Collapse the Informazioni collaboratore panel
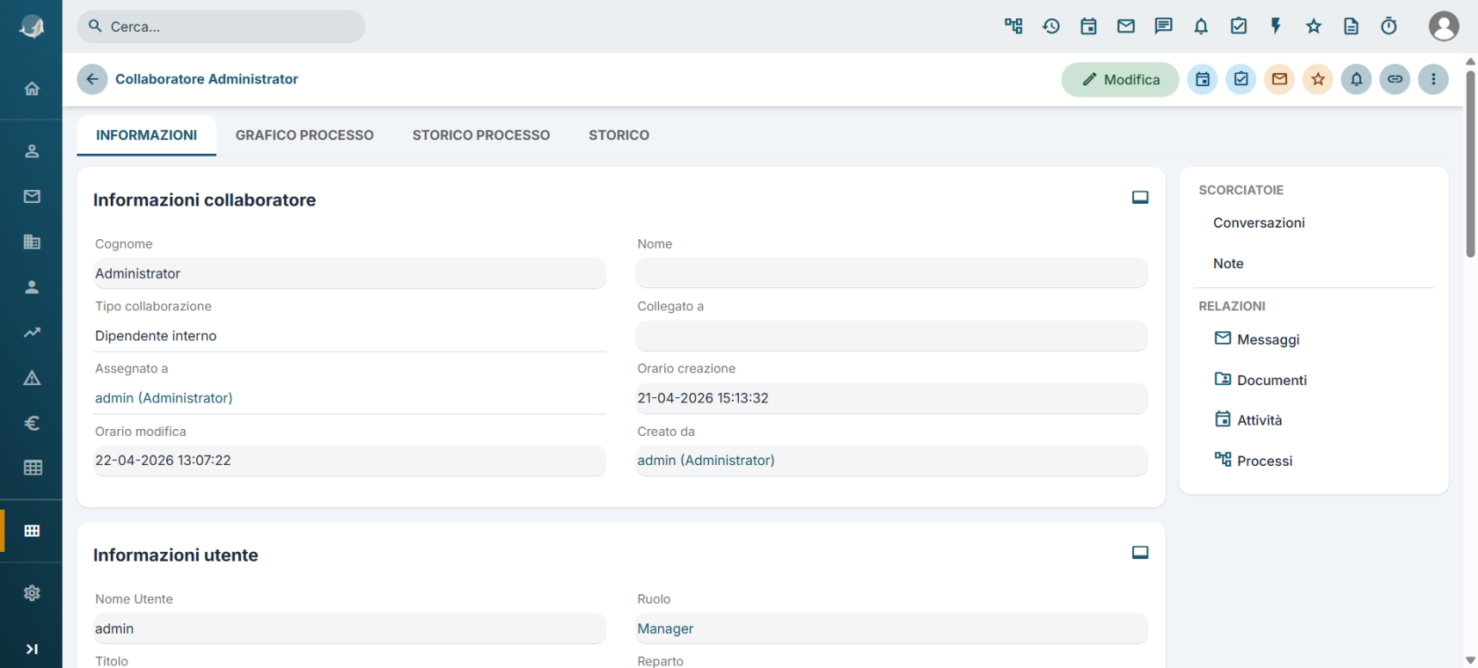This screenshot has height=668, width=1478. coord(1140,198)
